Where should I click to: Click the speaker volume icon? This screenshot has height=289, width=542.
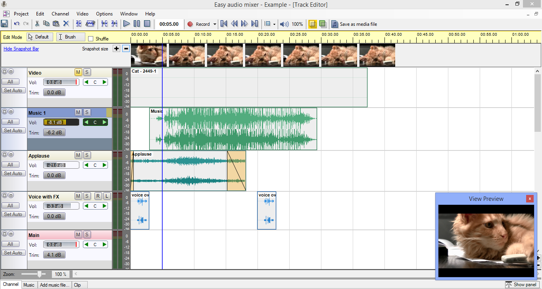[x=284, y=24]
